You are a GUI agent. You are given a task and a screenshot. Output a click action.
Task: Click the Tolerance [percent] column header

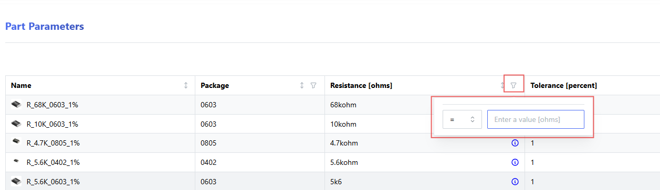click(563, 85)
